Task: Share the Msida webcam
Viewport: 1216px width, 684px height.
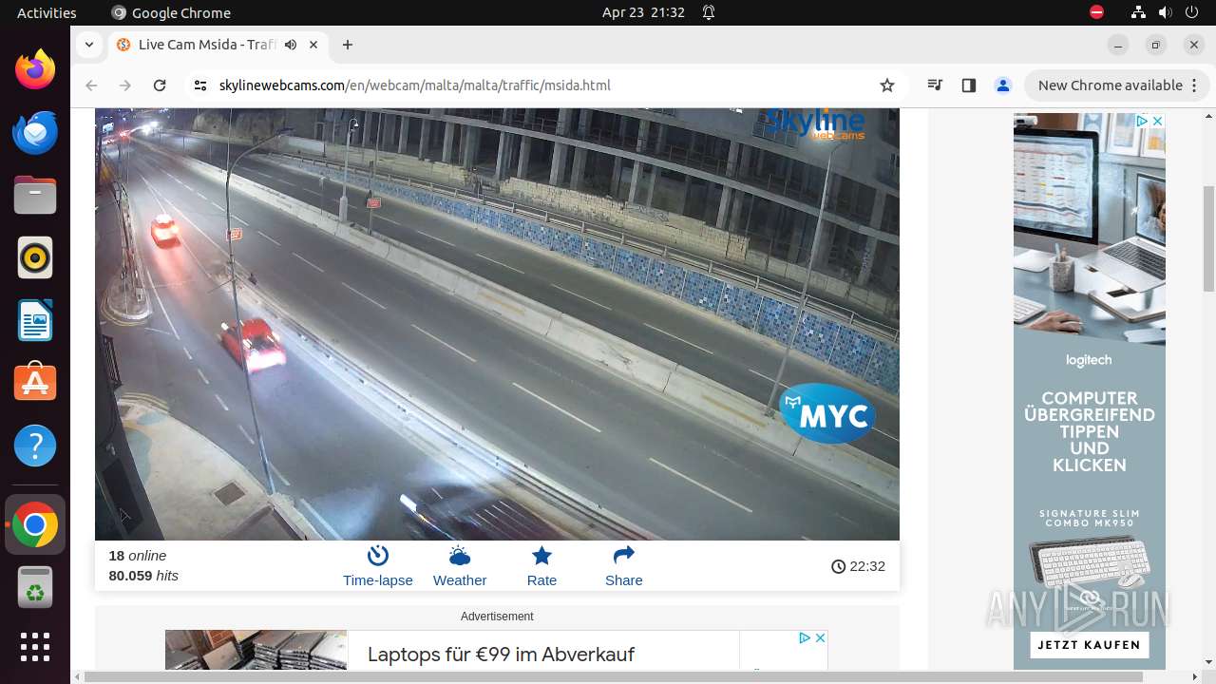Action: tap(623, 566)
